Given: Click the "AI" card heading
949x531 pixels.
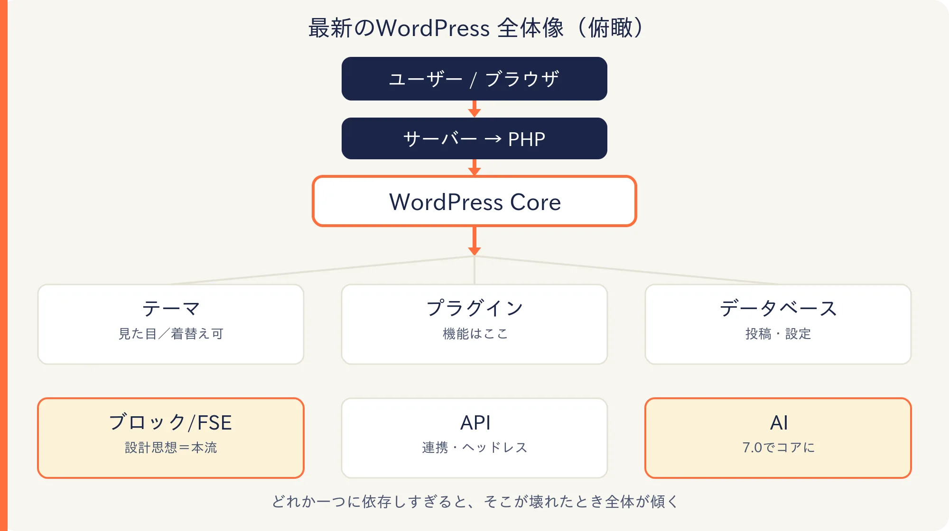Looking at the screenshot, I should click(x=779, y=422).
